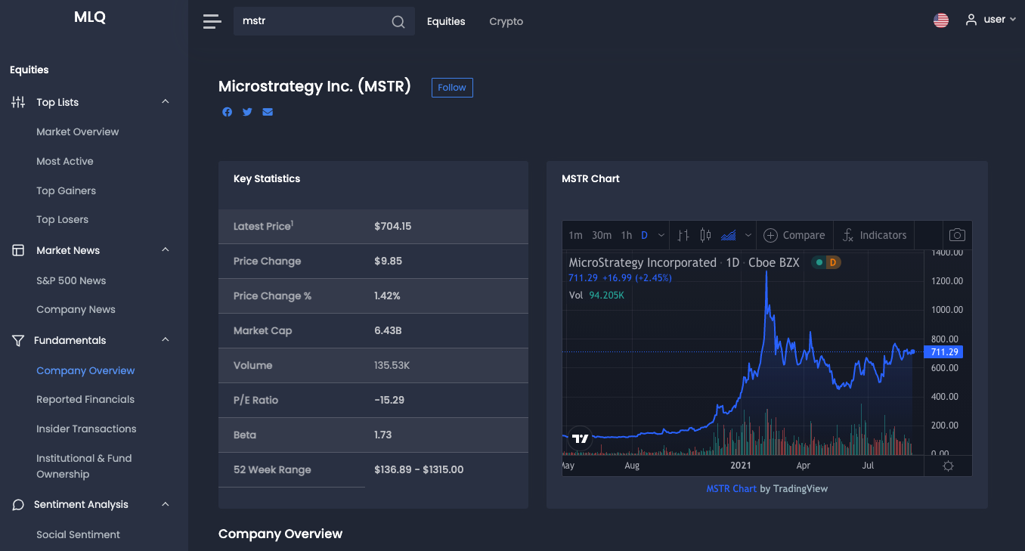Open Reported Financials page
This screenshot has width=1025, height=551.
point(85,399)
